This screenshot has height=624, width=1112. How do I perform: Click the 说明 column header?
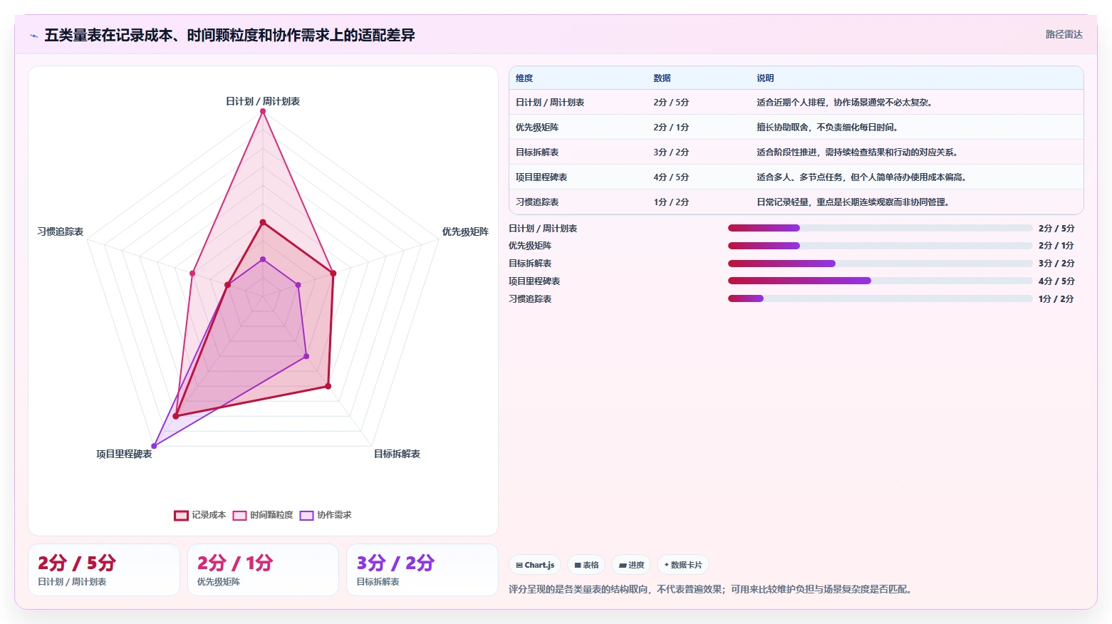(765, 78)
